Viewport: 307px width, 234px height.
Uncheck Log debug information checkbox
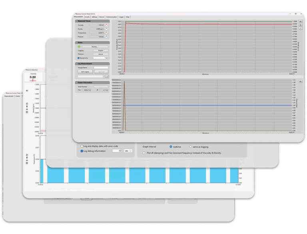pos(82,151)
